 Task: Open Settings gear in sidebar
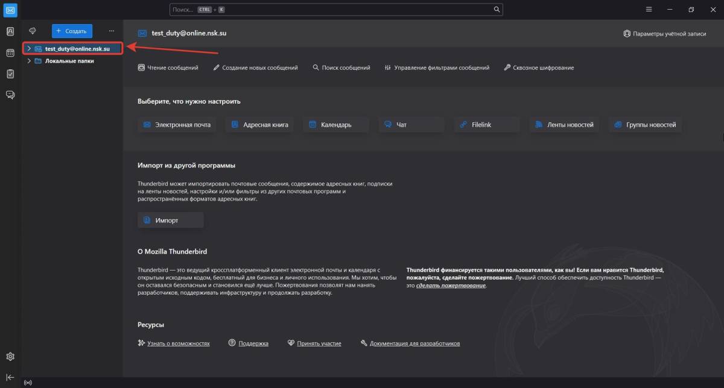[10, 357]
